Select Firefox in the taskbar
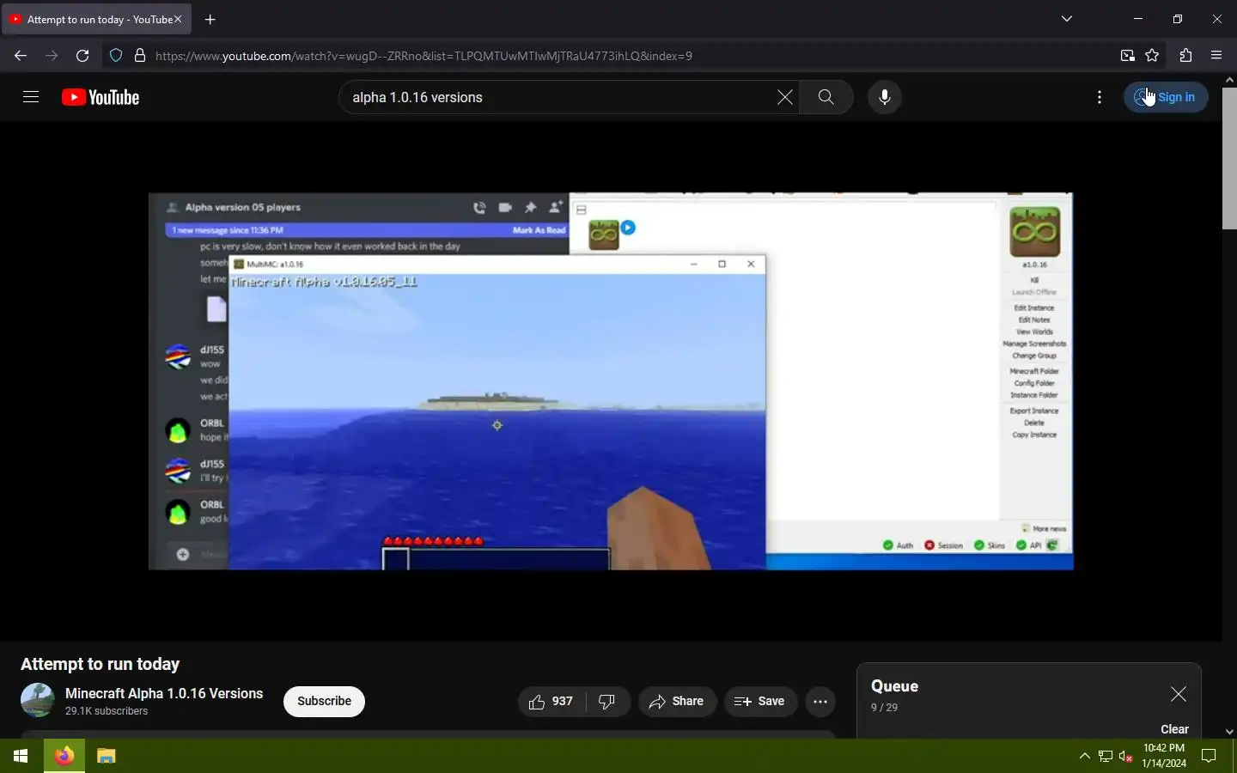This screenshot has height=773, width=1237. coord(64,756)
